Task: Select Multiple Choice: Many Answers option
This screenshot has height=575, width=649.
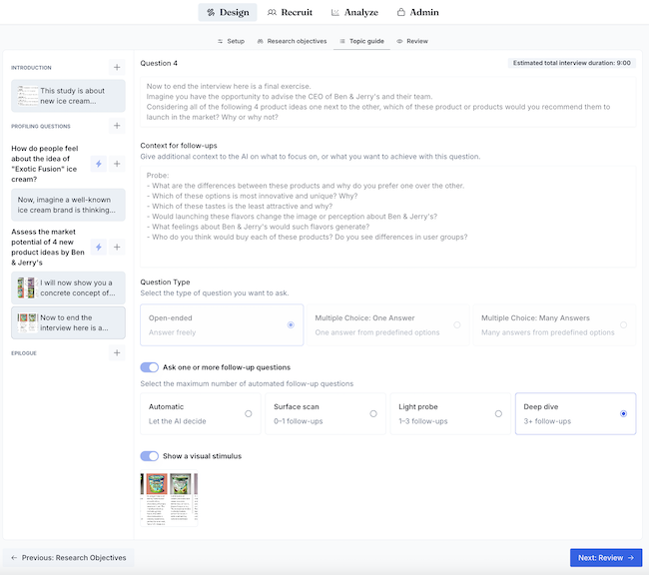Action: click(554, 324)
